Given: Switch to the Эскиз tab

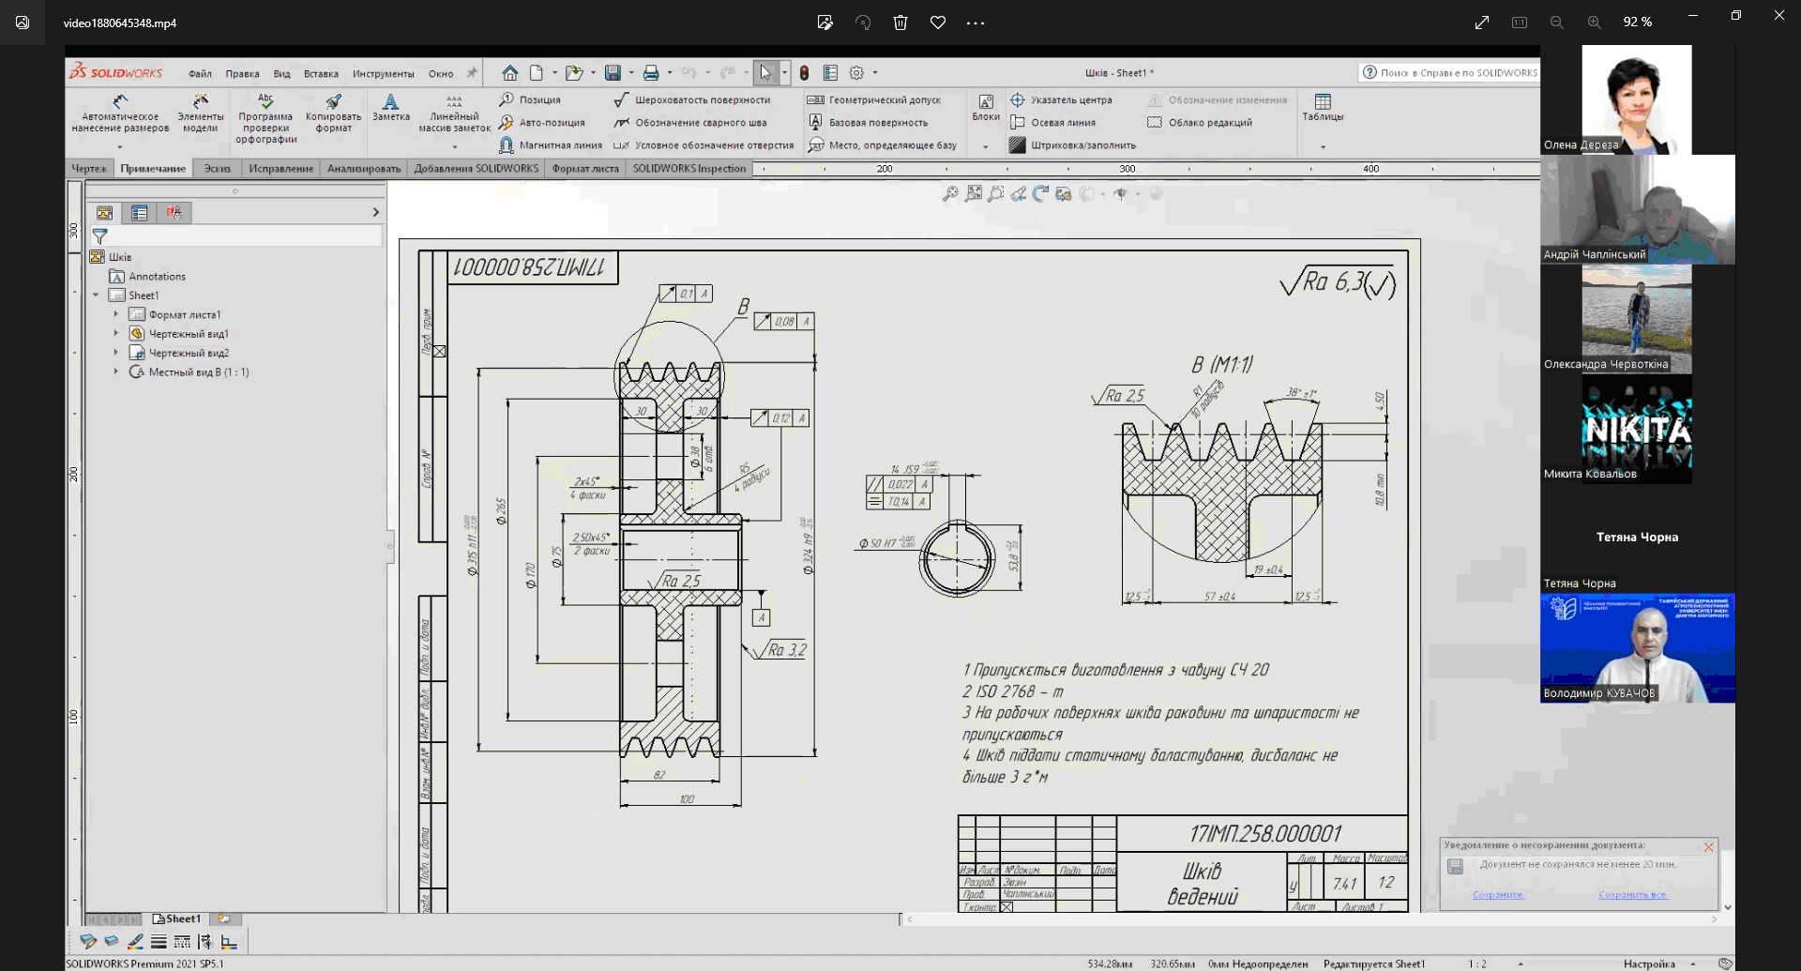Looking at the screenshot, I should [217, 169].
